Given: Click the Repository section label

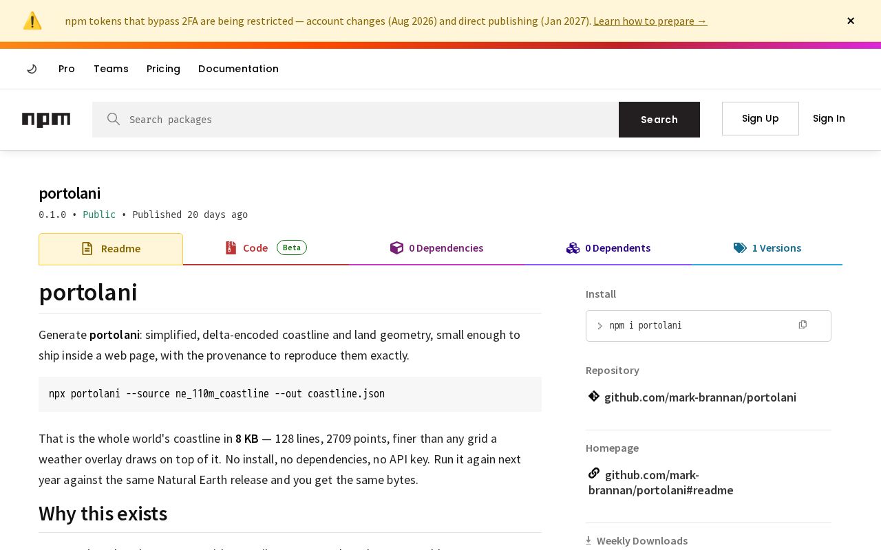Looking at the screenshot, I should pos(613,370).
